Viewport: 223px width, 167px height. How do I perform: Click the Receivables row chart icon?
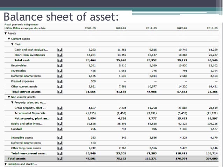(x=59, y=66)
